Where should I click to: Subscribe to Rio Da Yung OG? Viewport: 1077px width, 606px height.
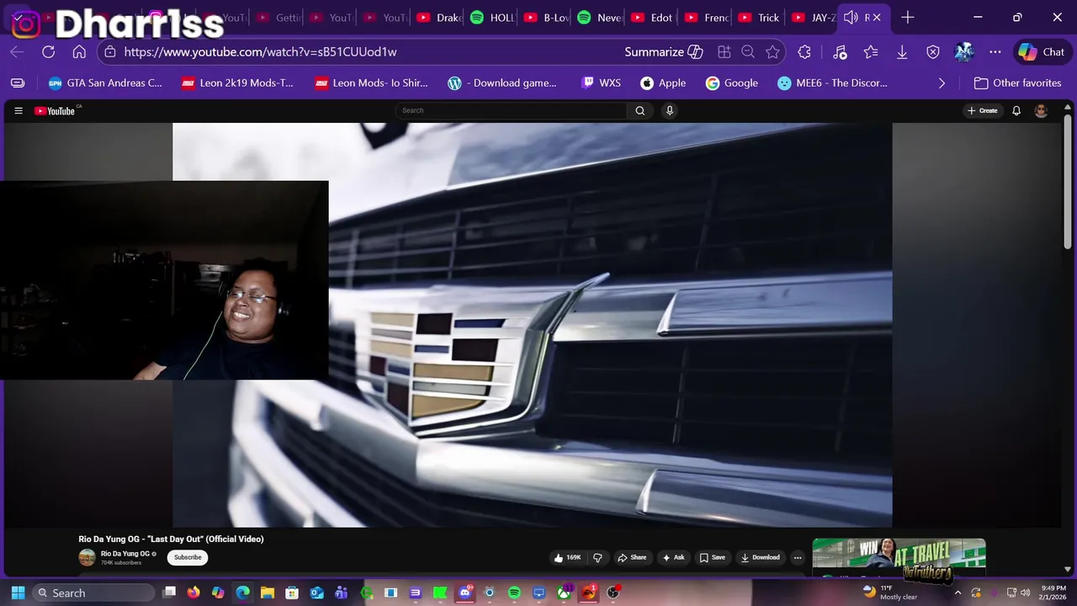188,557
